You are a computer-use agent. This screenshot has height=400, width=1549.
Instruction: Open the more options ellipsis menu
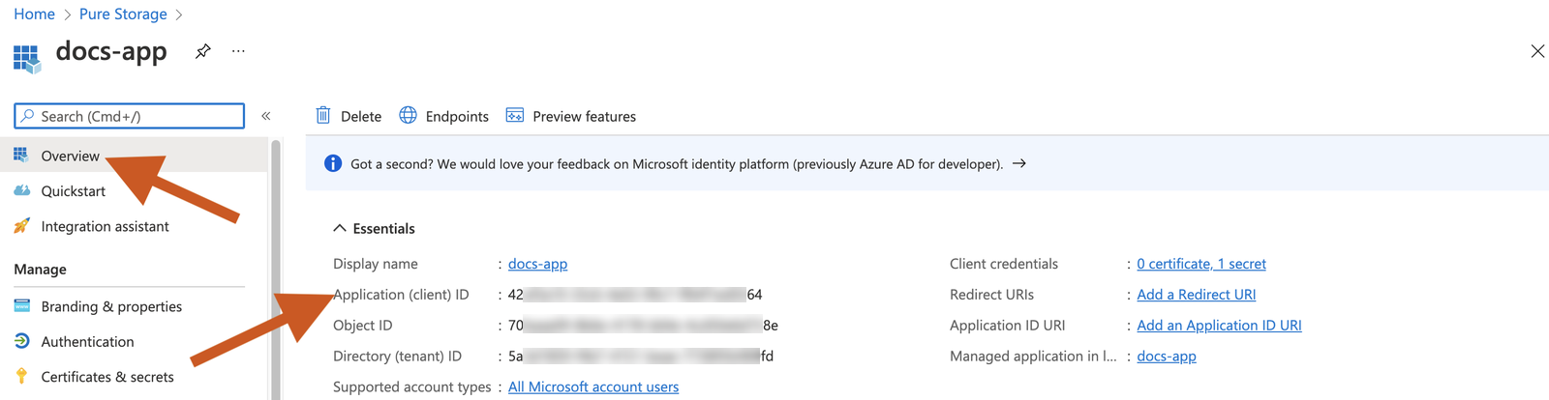238,51
